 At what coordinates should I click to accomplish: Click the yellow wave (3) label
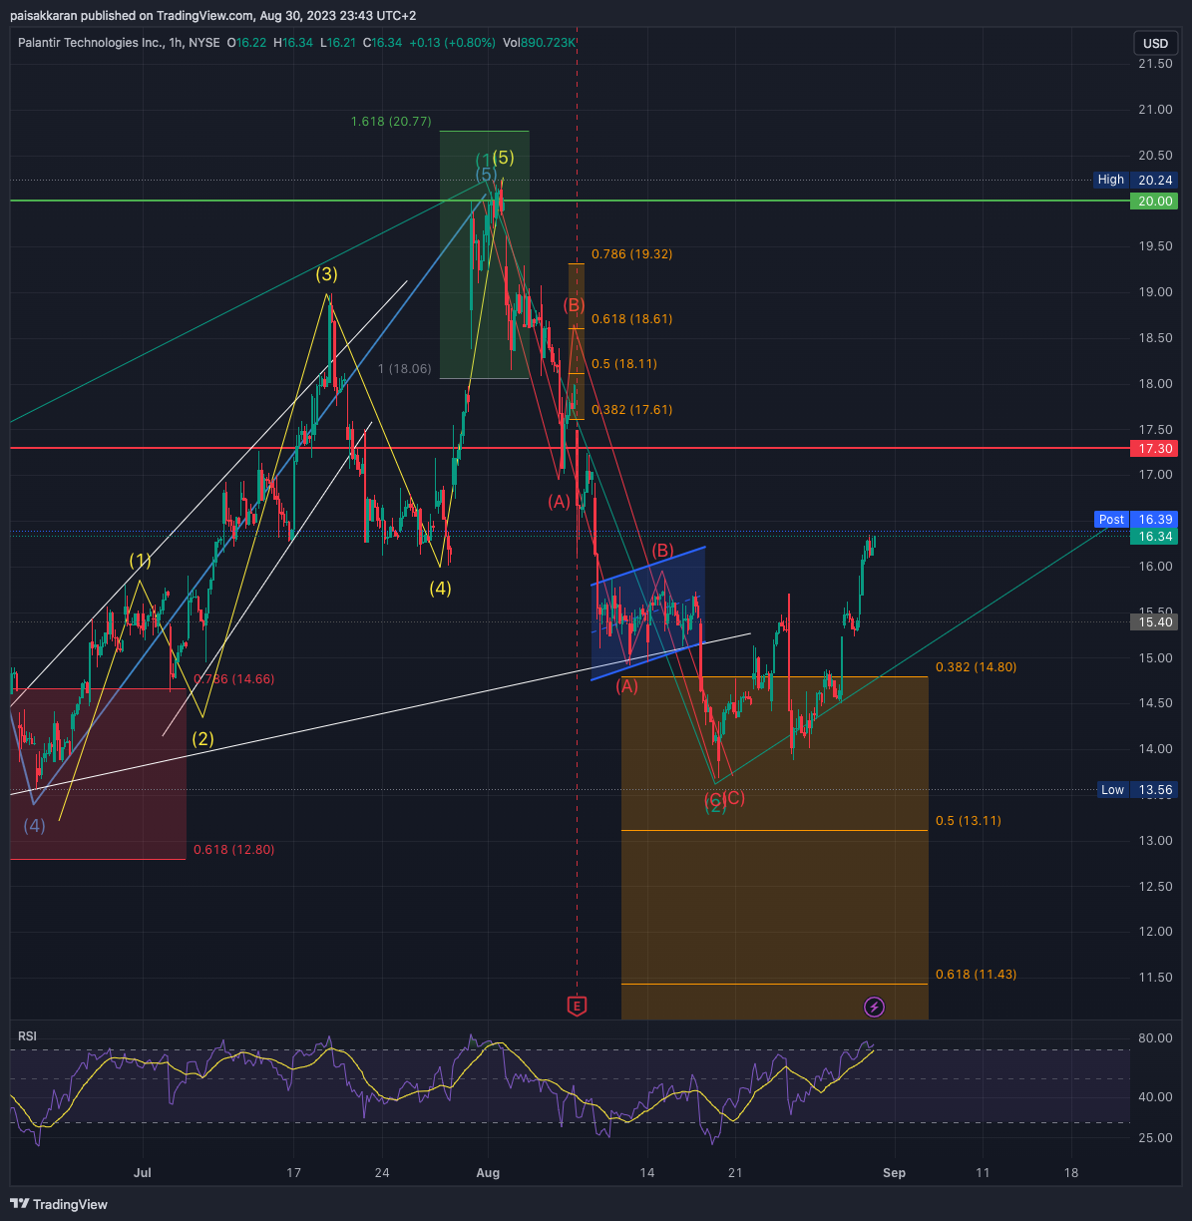point(327,273)
